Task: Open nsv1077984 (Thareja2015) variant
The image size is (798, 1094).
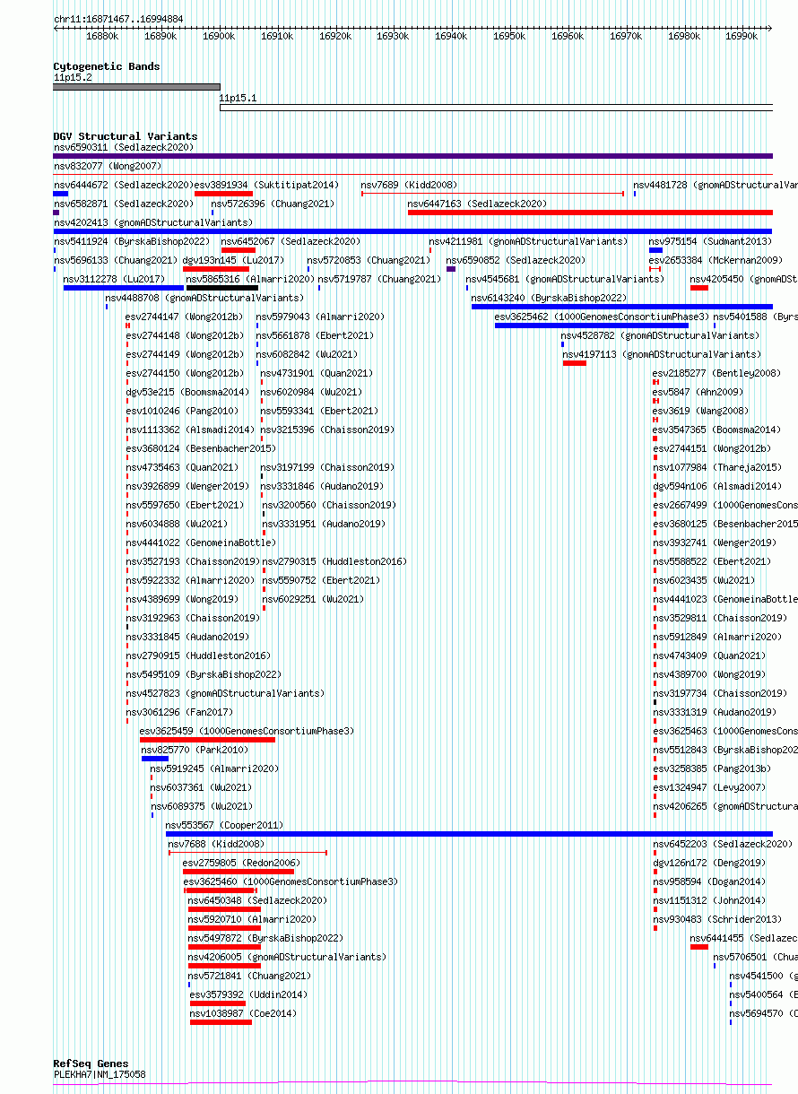Action: (x=655, y=477)
